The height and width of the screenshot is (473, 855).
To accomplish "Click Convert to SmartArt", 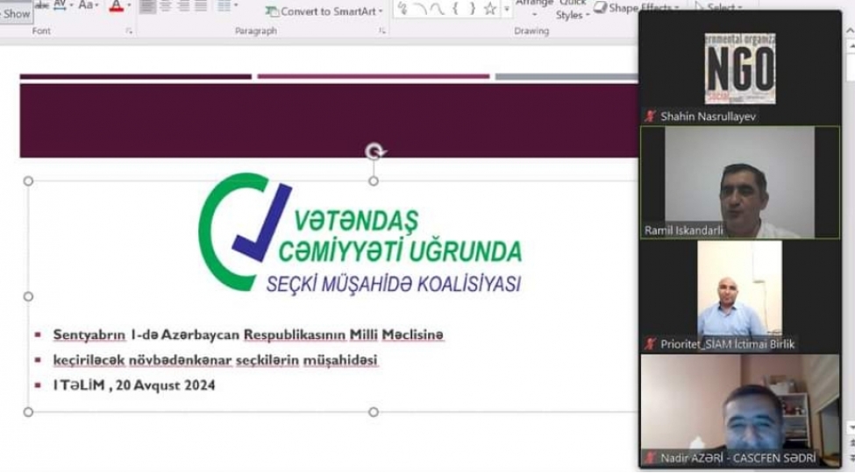I will tap(324, 11).
